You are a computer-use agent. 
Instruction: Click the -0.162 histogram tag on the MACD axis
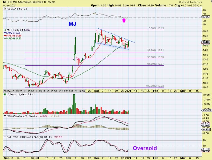tap(206, 129)
